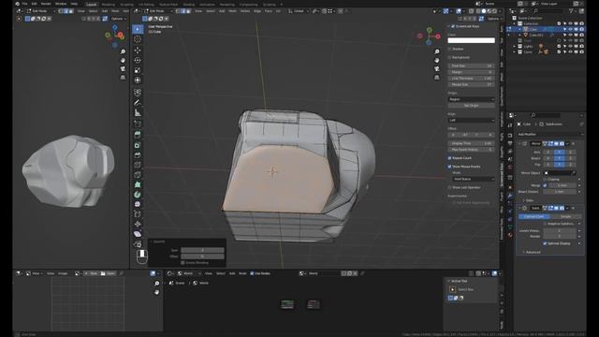Toggle Optimal Display checkbox
599x337 pixels.
point(545,243)
